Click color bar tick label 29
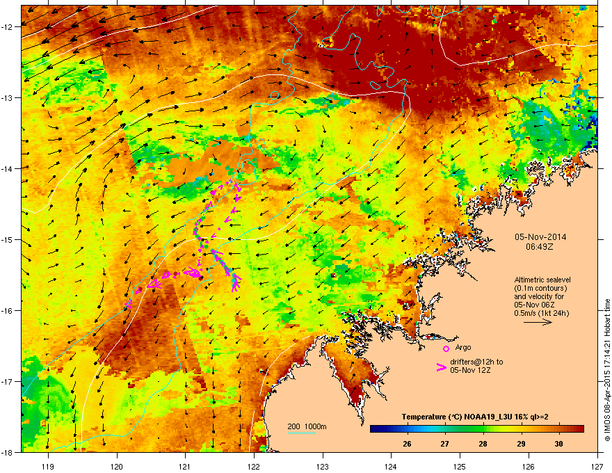Viewport: 612px width, 473px height. click(521, 444)
